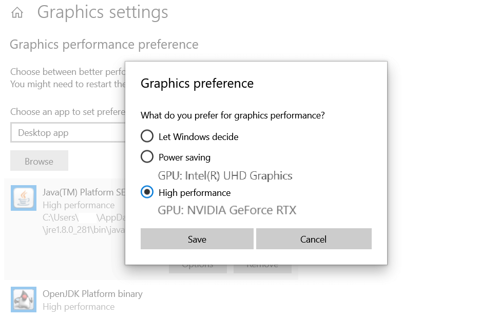This screenshot has height=319, width=498.
Task: Select the High performance radio button
Action: [147, 192]
